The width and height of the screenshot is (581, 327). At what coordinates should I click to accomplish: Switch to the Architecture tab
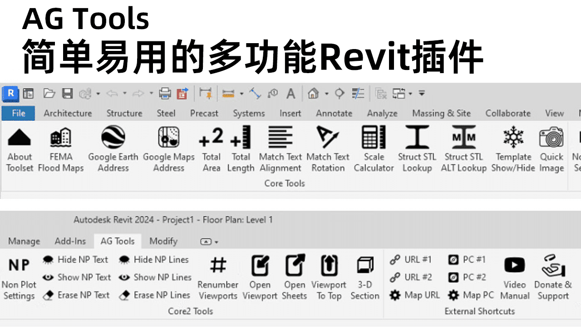click(68, 113)
